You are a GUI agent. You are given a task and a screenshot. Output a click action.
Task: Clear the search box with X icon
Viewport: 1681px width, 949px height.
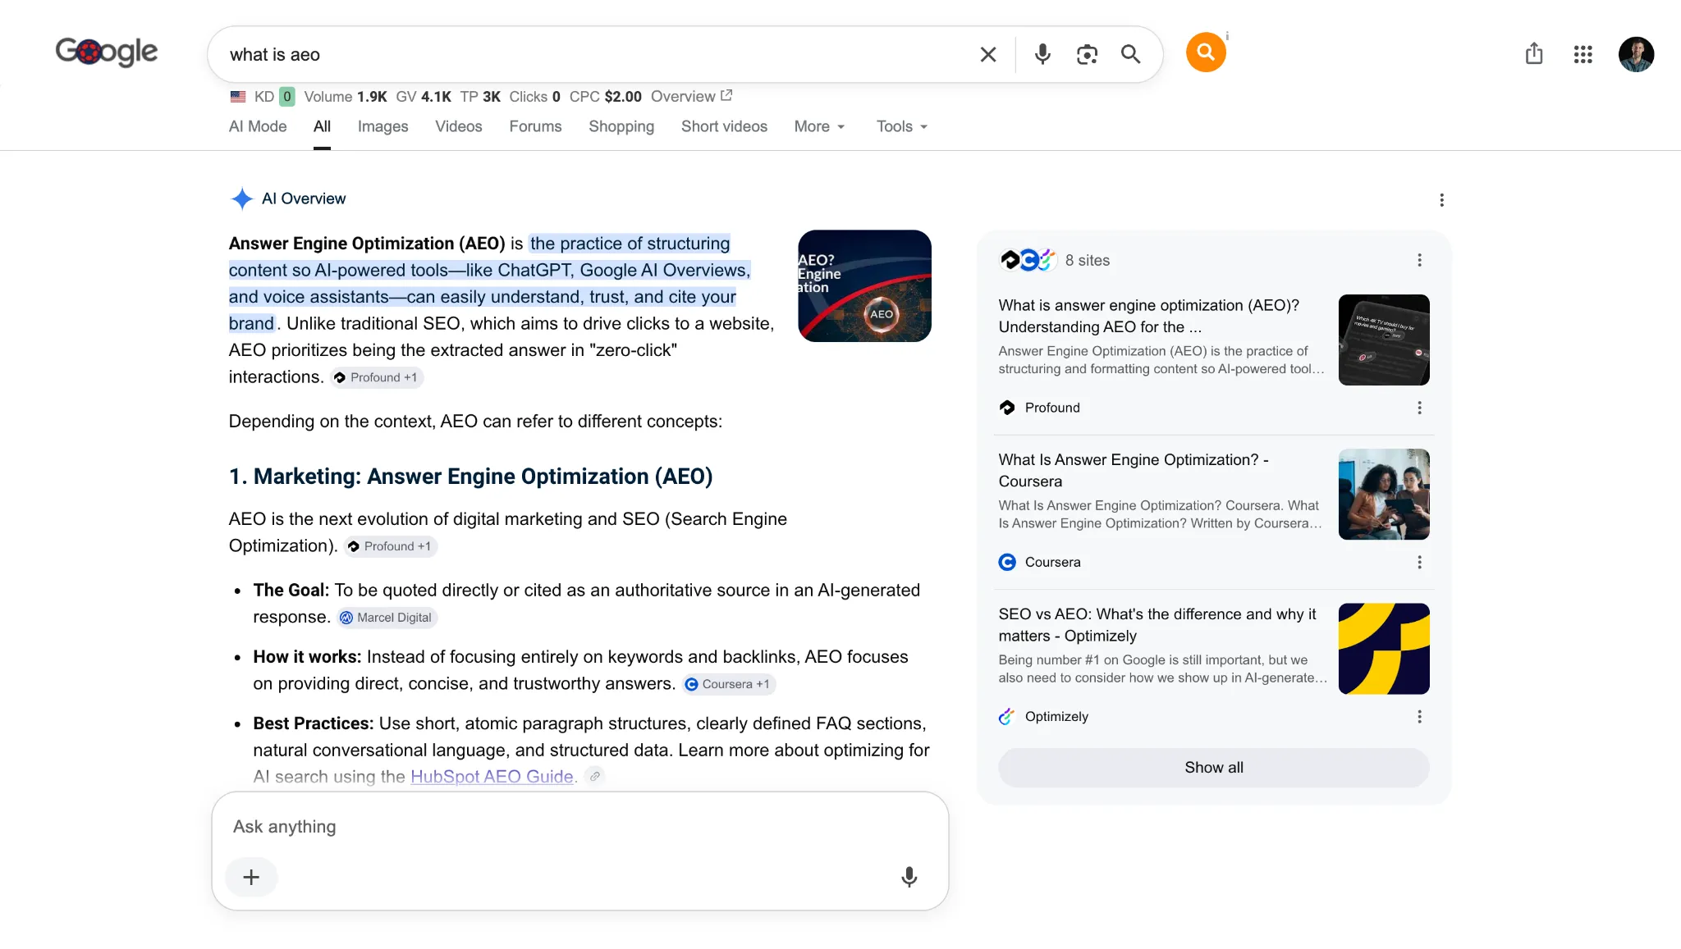coord(988,54)
